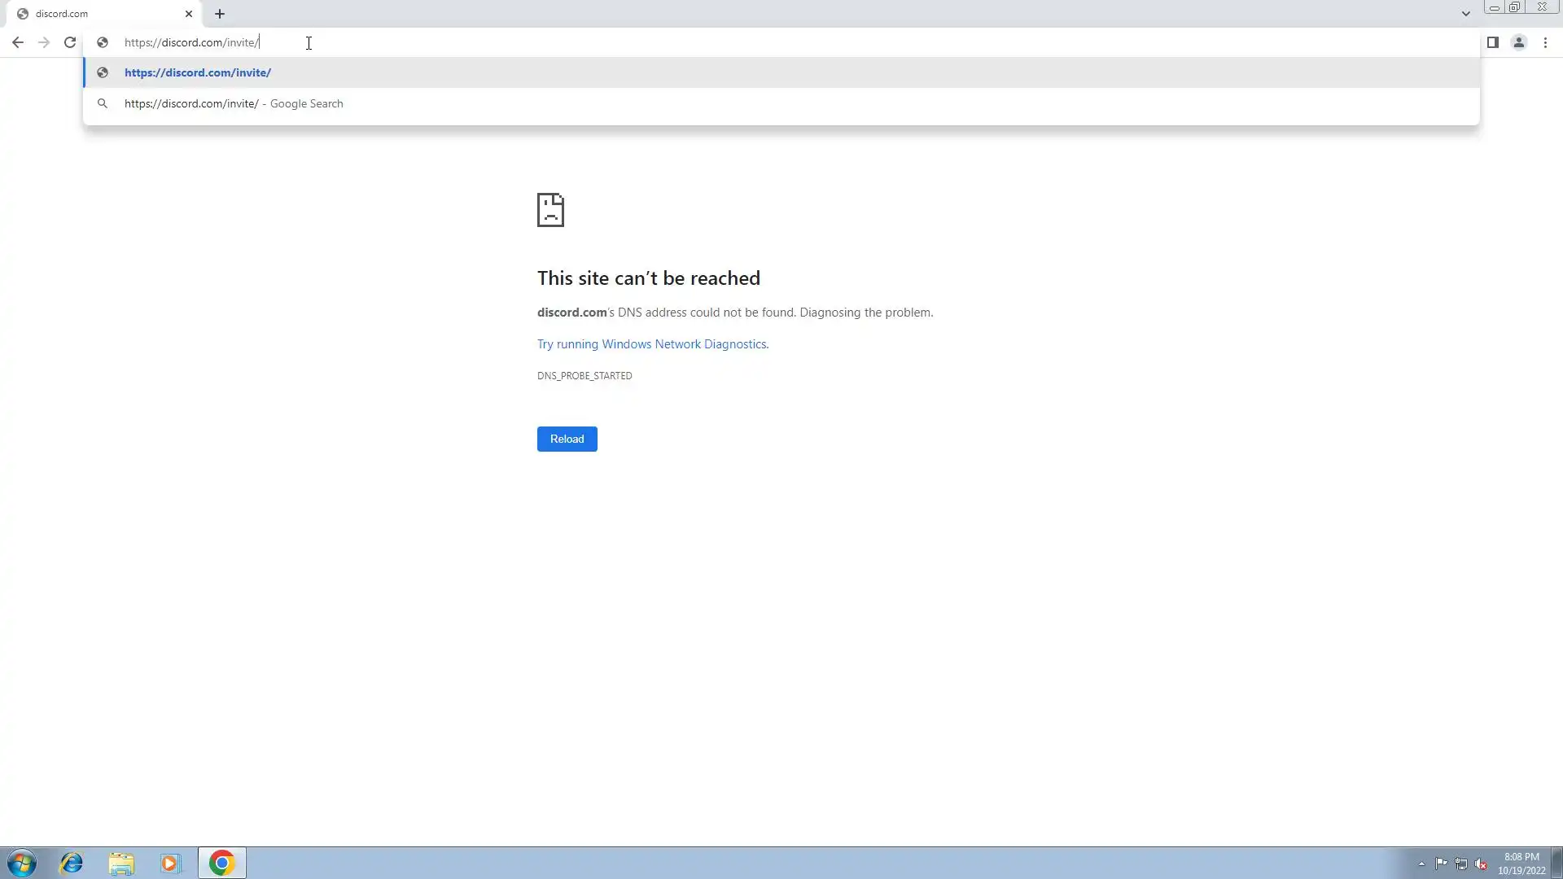This screenshot has height=879, width=1563.
Task: Launch Internet Explorer from taskbar
Action: click(72, 863)
